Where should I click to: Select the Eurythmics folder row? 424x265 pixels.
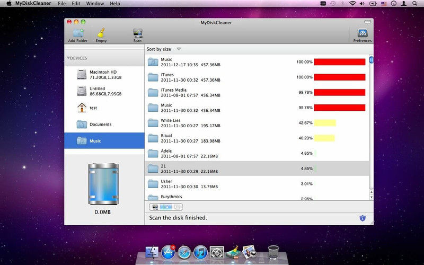pyautogui.click(x=257, y=196)
